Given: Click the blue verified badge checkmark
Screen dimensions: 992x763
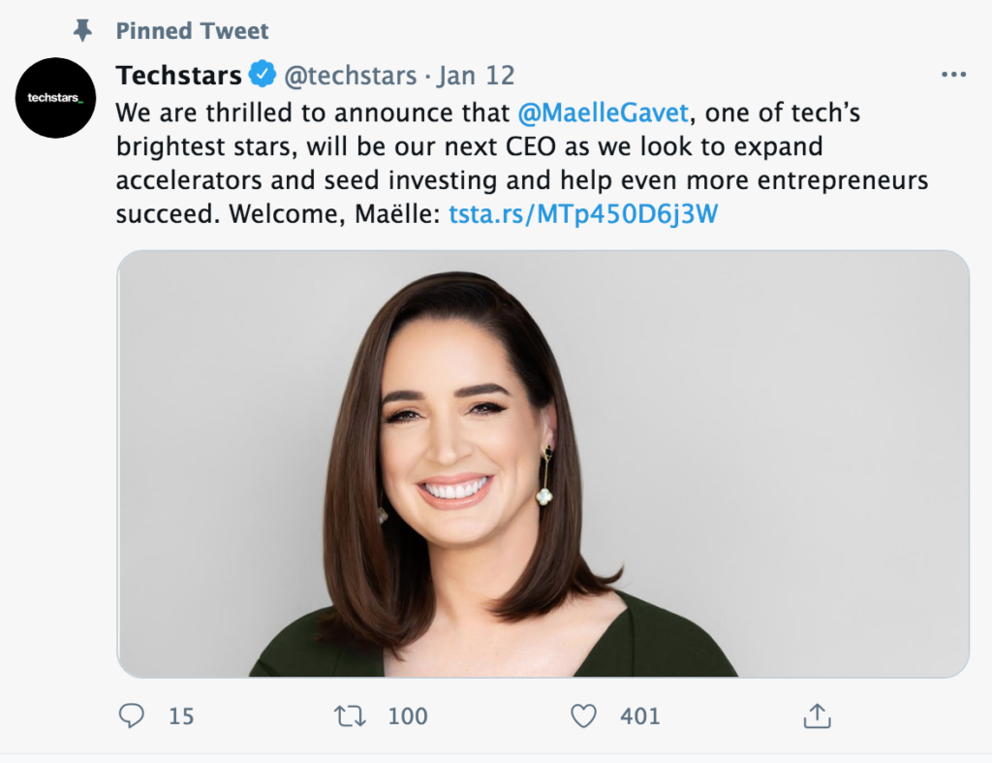Looking at the screenshot, I should point(263,75).
